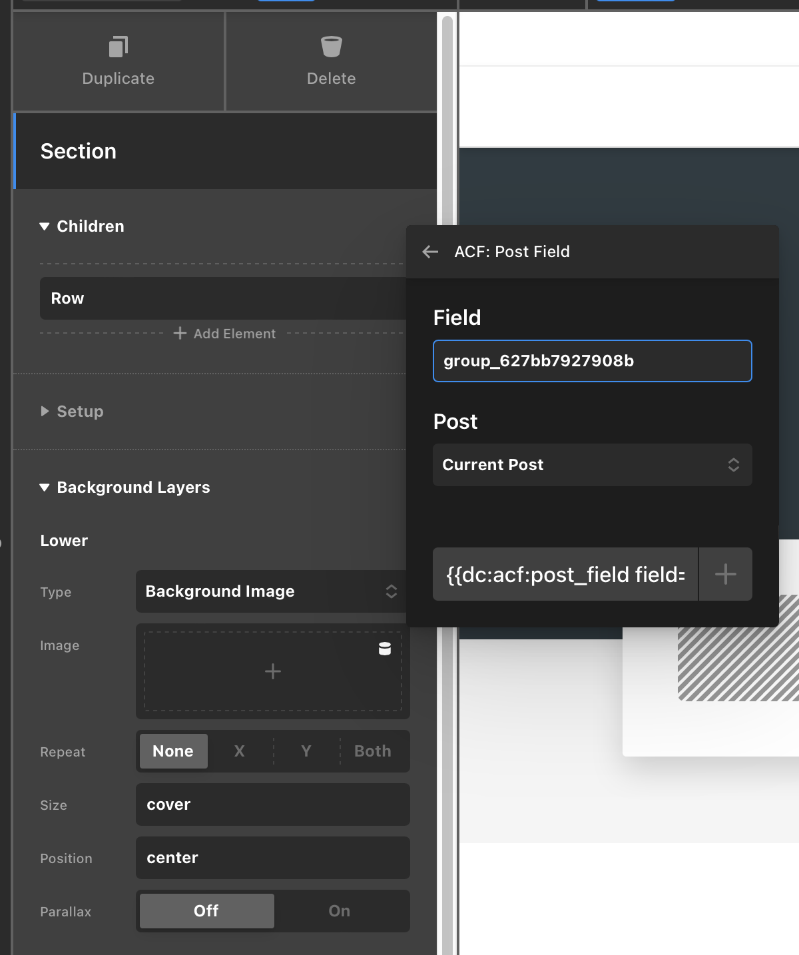This screenshot has width=799, height=955.
Task: Click the Delete trash icon
Action: [x=331, y=47]
